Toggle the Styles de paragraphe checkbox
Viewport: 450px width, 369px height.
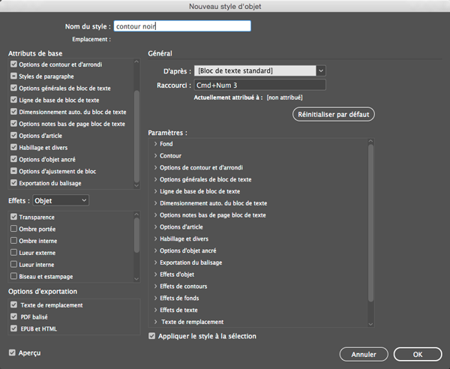click(x=14, y=76)
